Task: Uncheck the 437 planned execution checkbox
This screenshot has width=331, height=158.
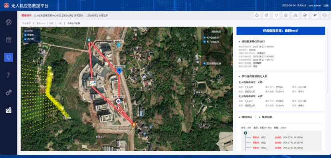Action: click(204, 42)
